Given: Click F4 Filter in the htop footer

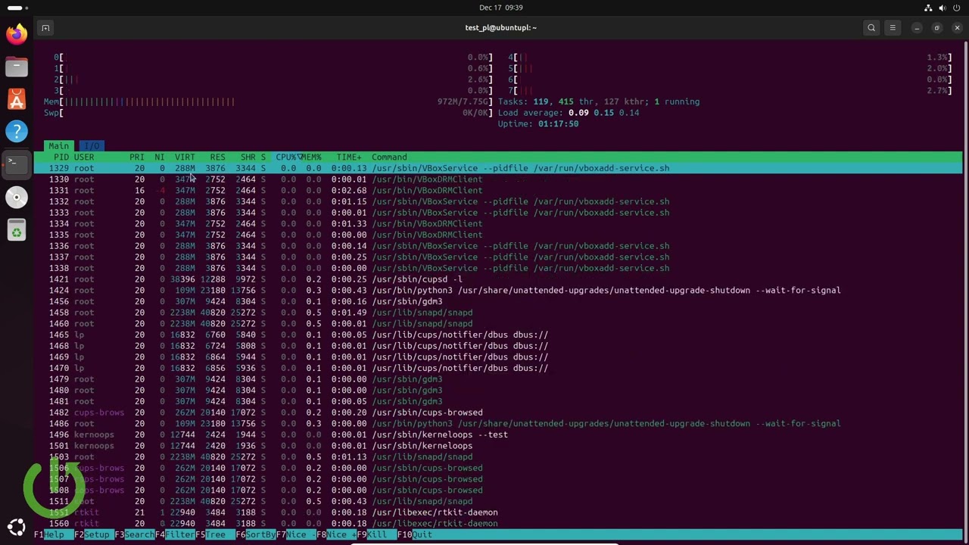Looking at the screenshot, I should (x=175, y=534).
